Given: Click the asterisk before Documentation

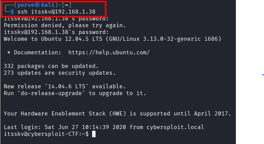Looking at the screenshot, I should tap(9, 53).
